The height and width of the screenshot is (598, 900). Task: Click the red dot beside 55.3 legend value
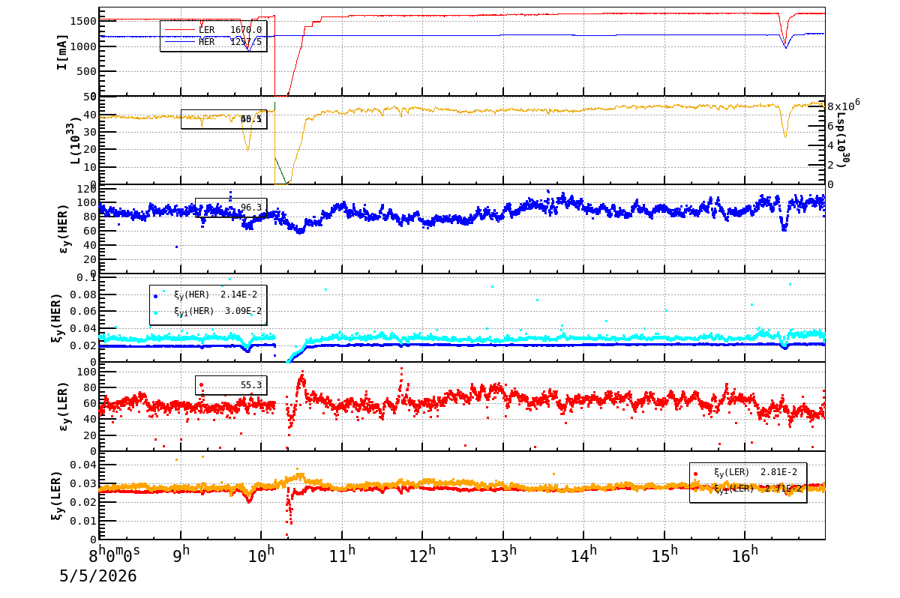201,384
